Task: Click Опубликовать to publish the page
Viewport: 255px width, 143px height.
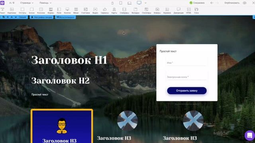Action: coord(232,3)
